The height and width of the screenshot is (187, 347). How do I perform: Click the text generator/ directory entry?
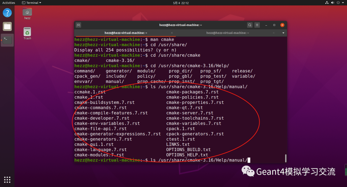tap(119, 71)
